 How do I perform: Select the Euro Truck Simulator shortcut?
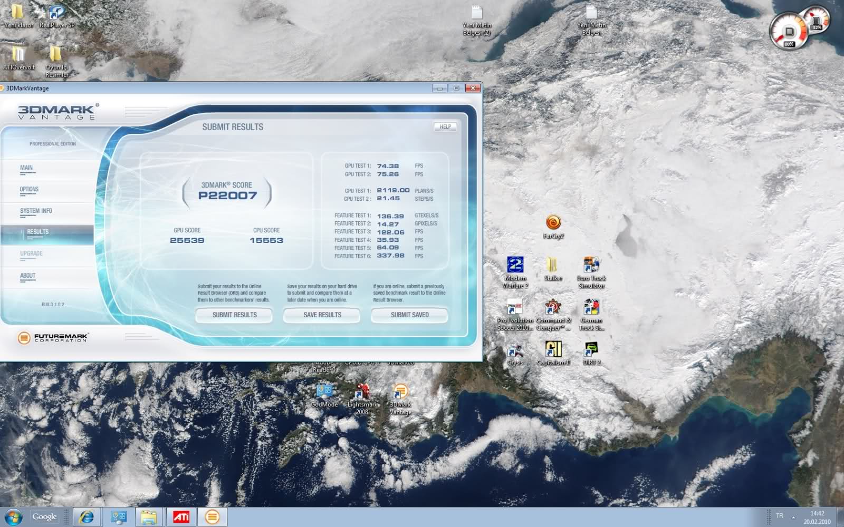pyautogui.click(x=591, y=272)
